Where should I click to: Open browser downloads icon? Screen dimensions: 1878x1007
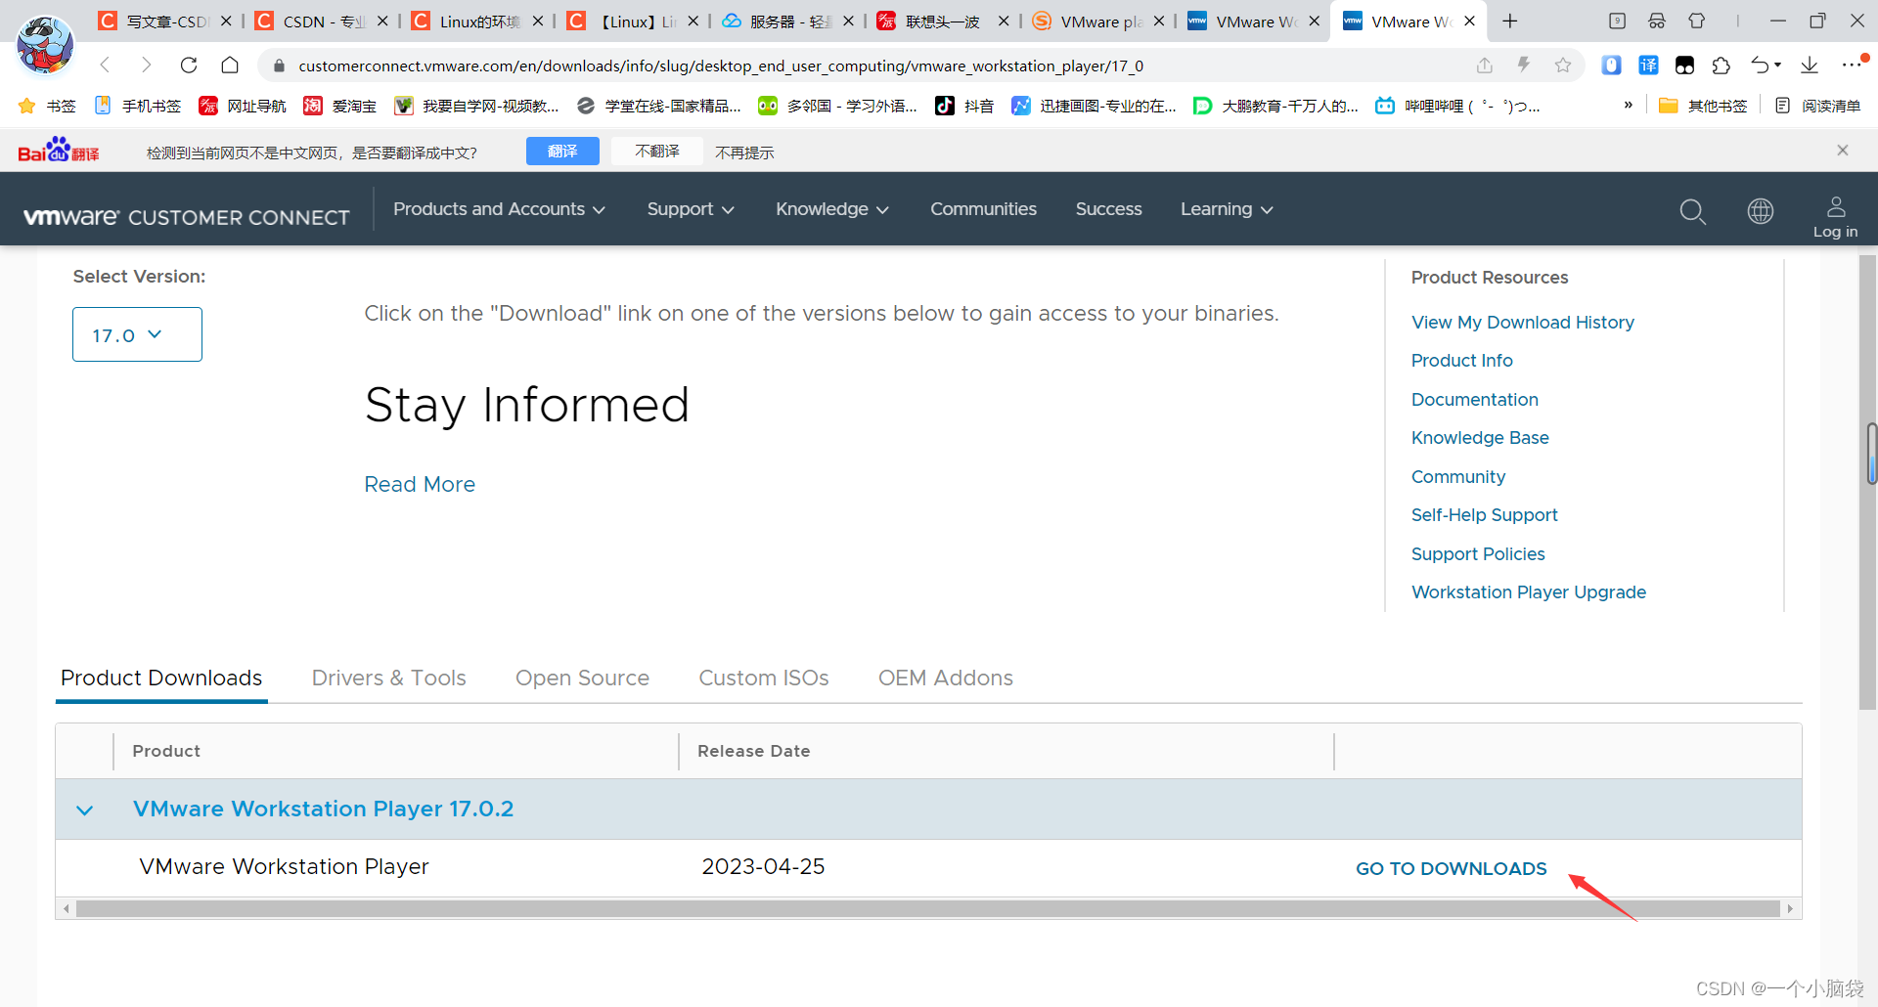(1810, 66)
